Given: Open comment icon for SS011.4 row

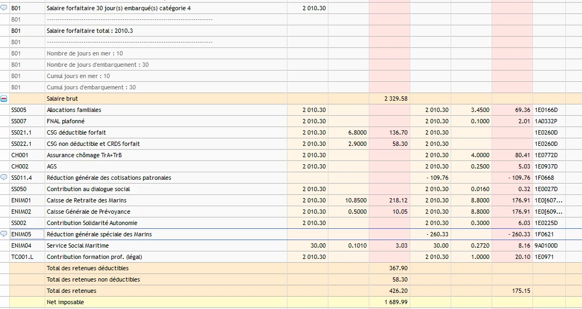Looking at the screenshot, I should click(4, 177).
